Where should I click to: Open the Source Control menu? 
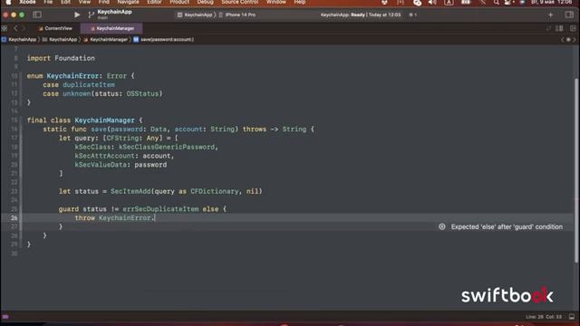coord(239,2)
